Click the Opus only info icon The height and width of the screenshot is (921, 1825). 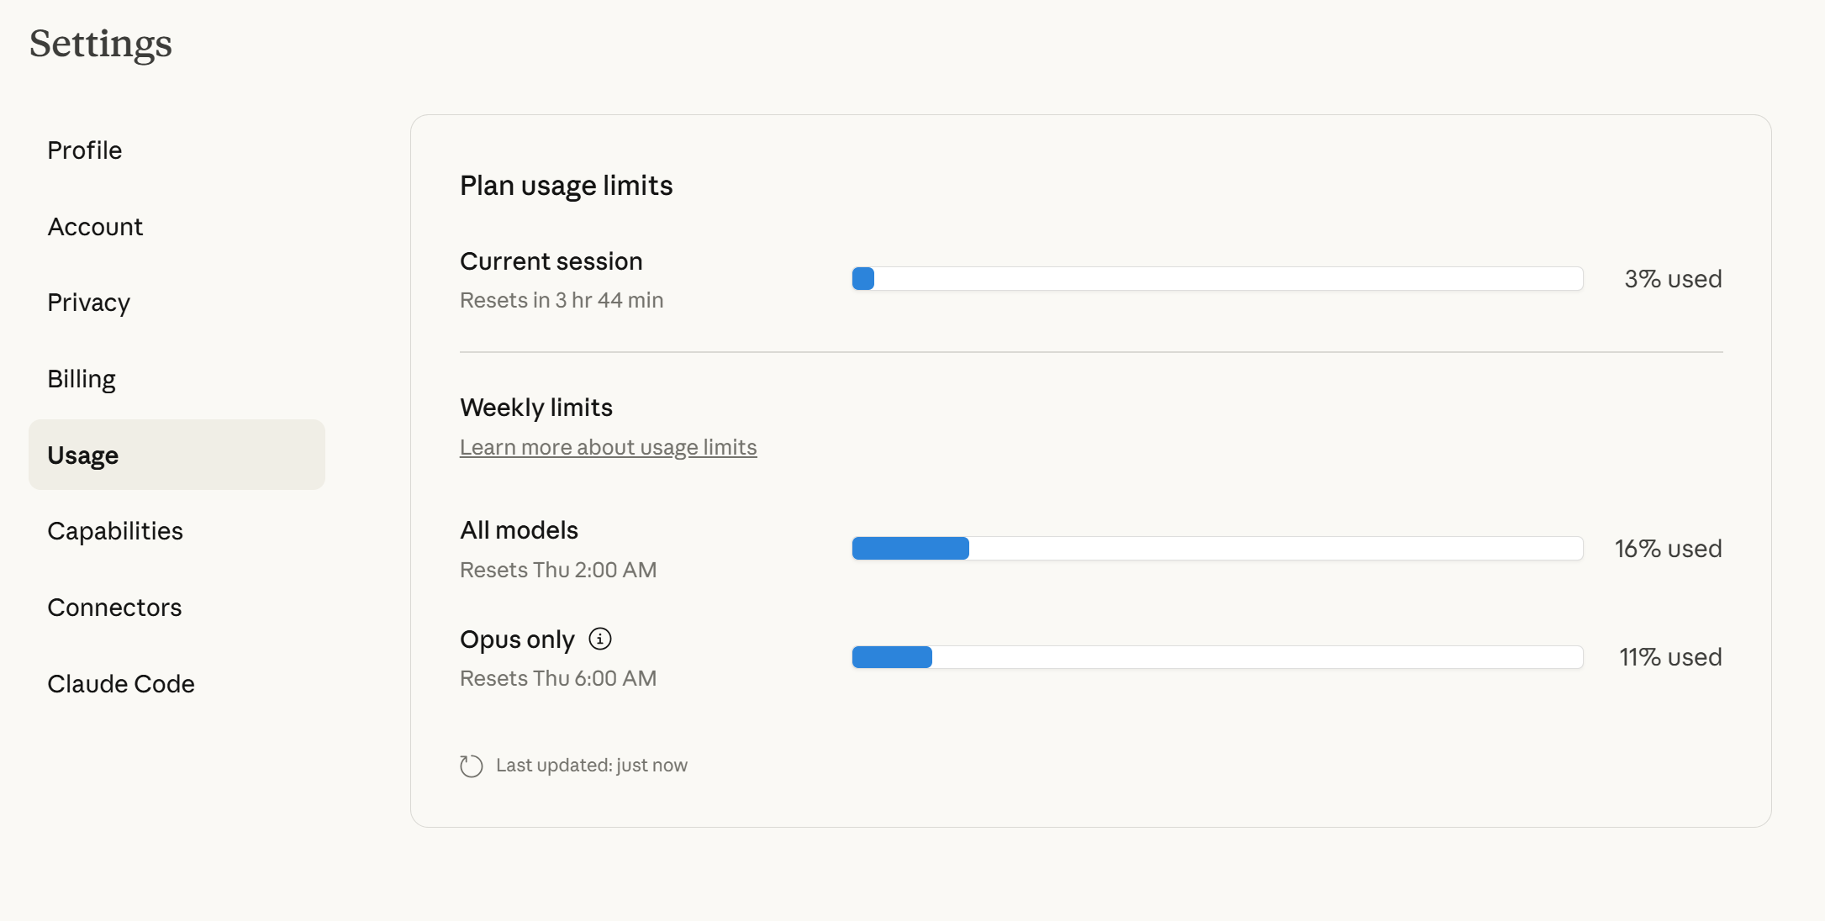pos(599,639)
